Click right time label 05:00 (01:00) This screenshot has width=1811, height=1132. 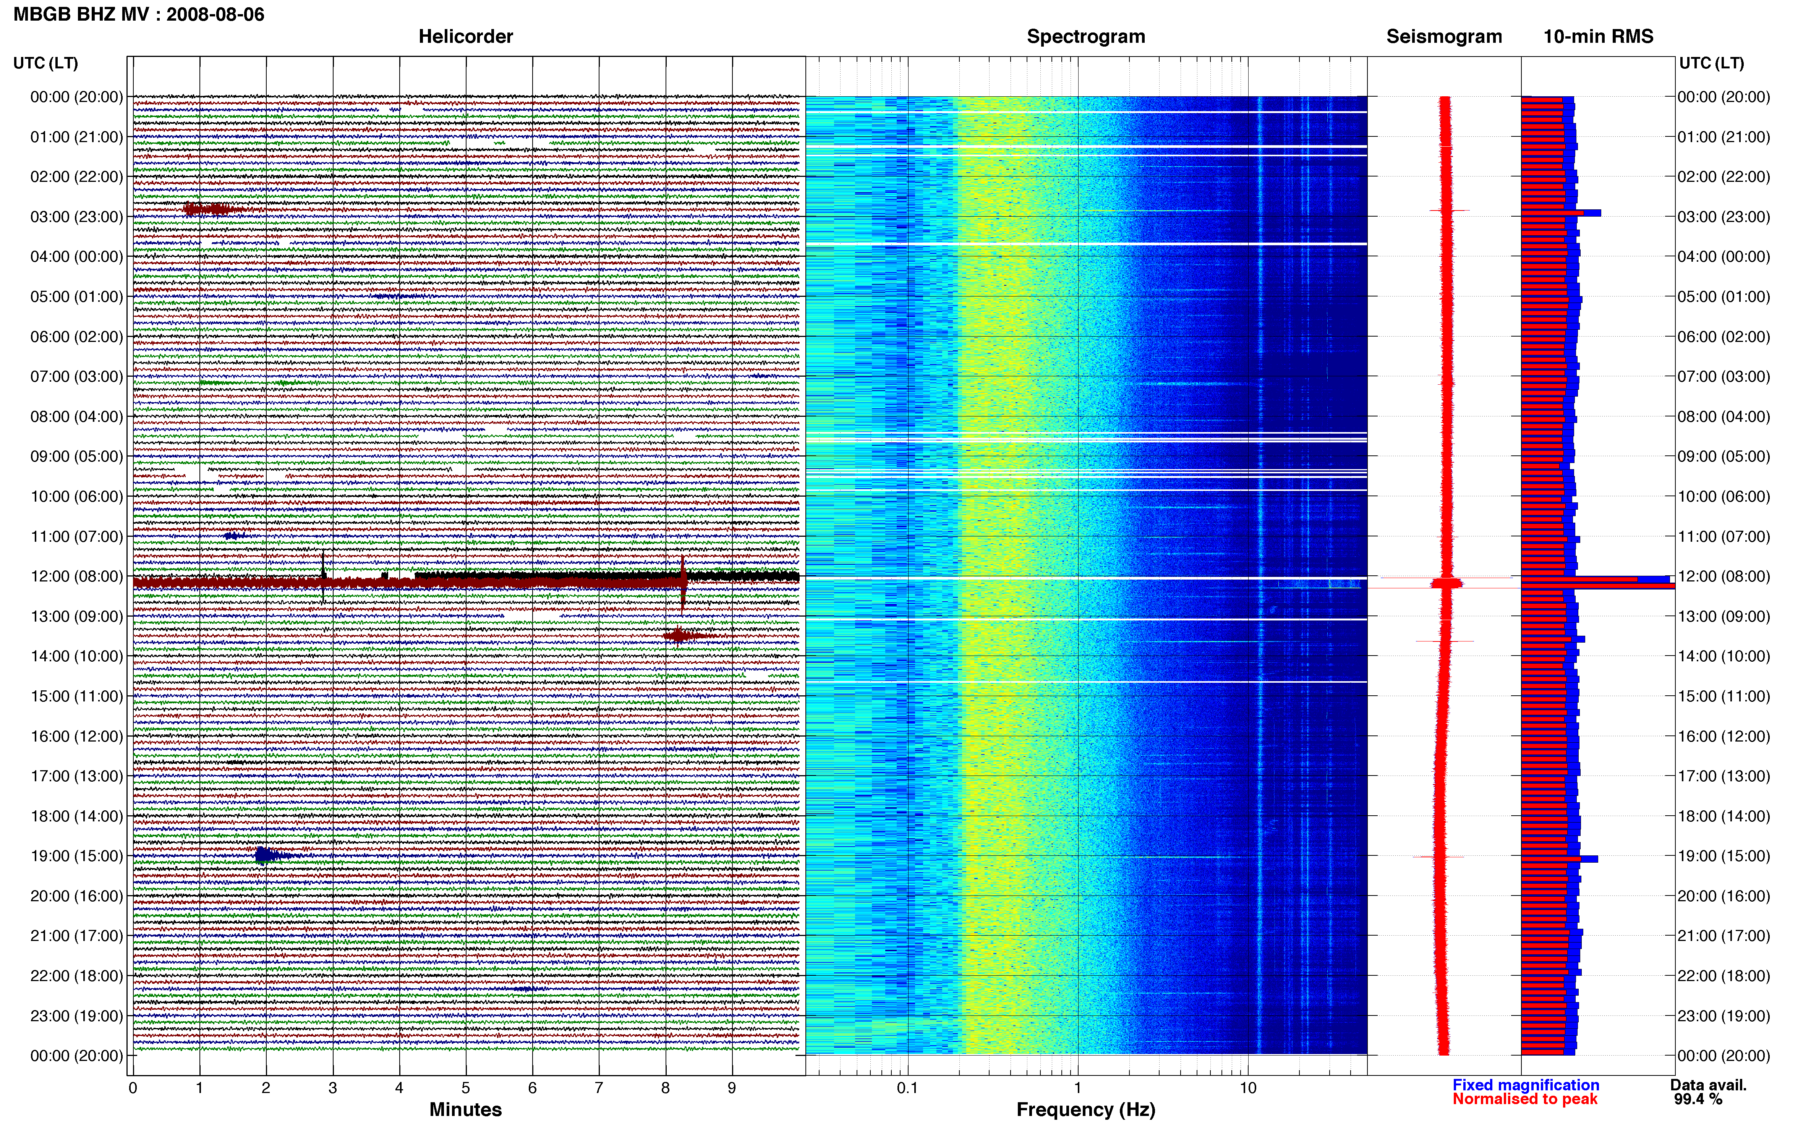click(1724, 296)
